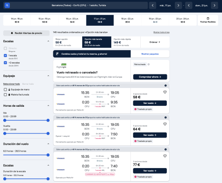The image size is (222, 183).
Task: Collapse the Equipaje filter section
Action: click(48, 76)
